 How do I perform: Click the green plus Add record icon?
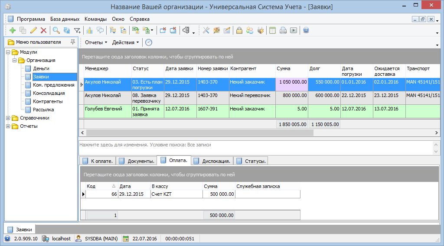(x=12, y=30)
